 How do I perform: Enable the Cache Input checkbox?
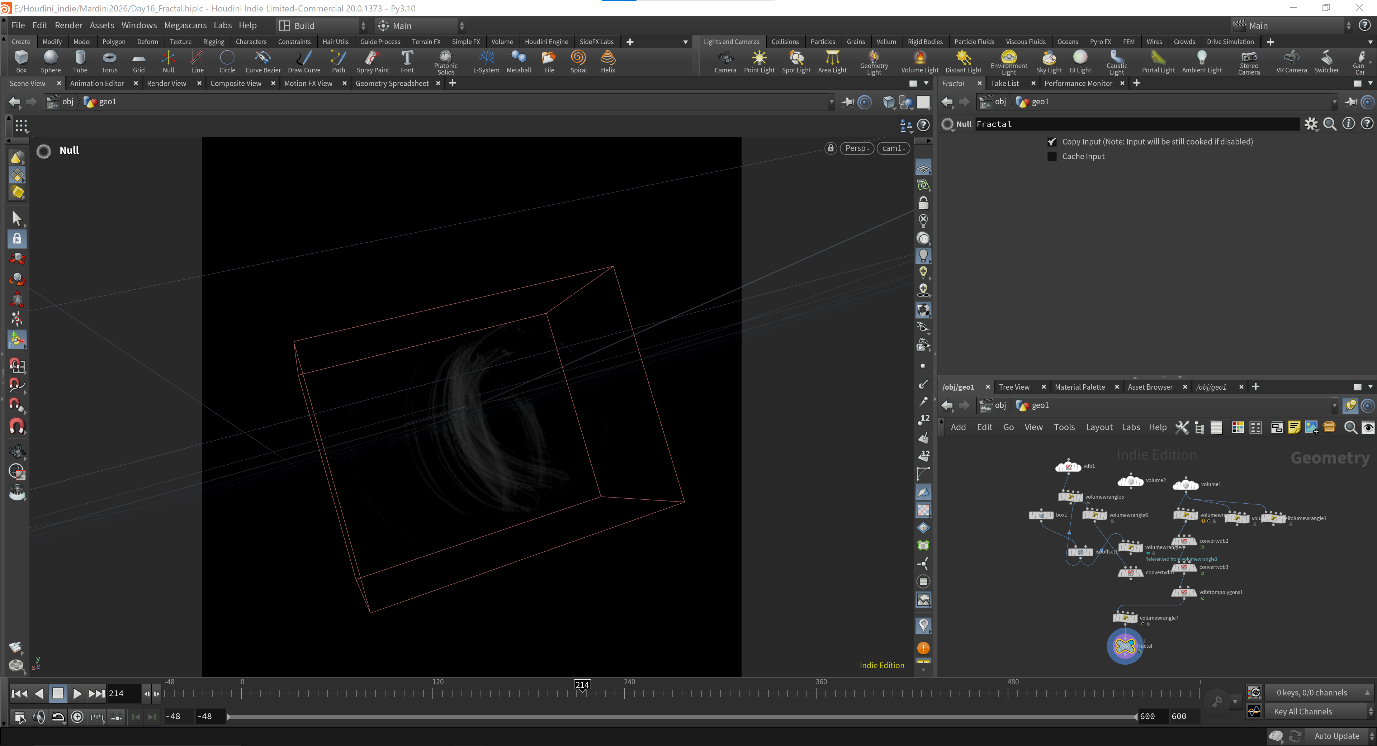pos(1052,157)
